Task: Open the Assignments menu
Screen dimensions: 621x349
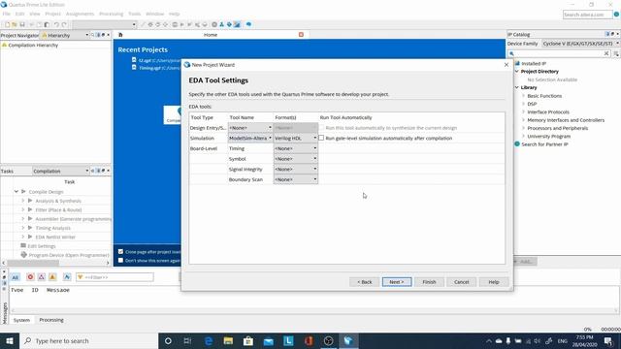Action: tap(80, 14)
